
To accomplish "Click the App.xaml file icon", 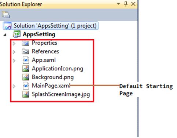I will pos(26,60).
